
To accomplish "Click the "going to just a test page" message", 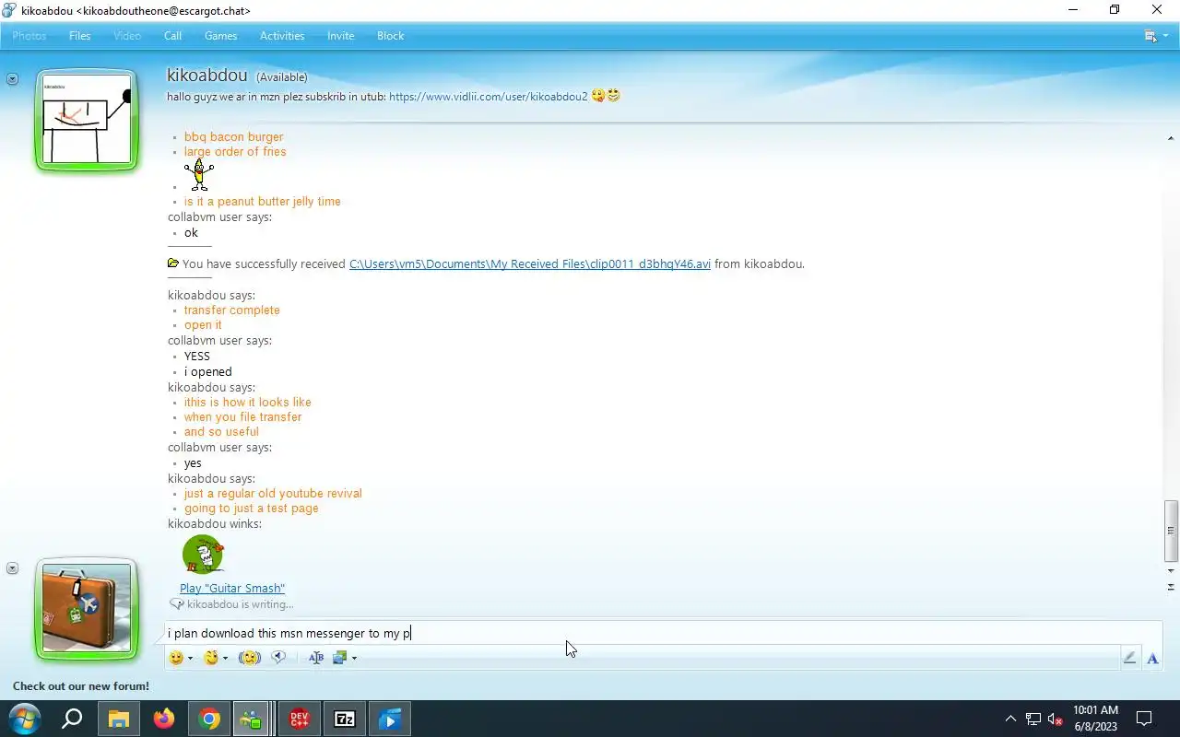I will tap(252, 509).
